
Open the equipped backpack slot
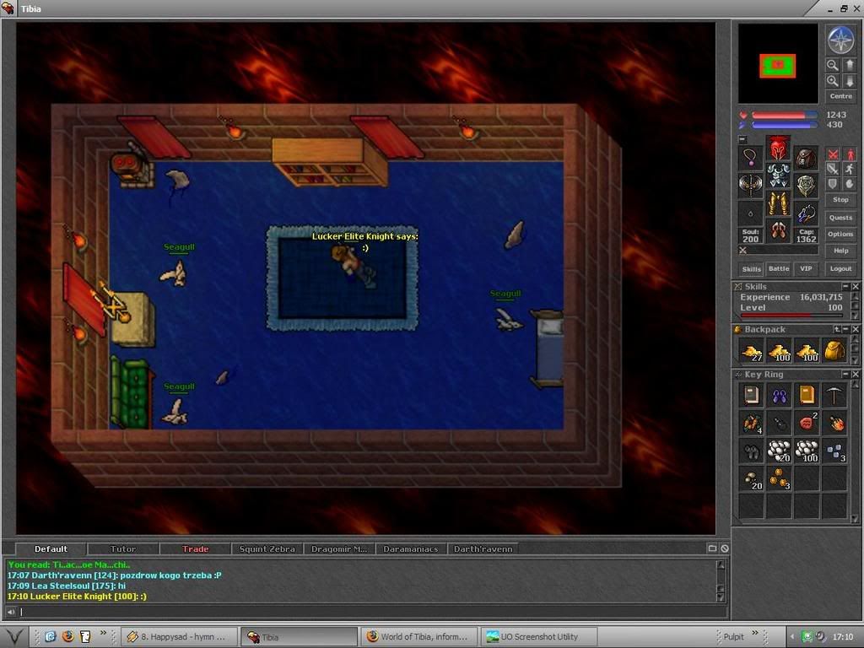click(806, 158)
